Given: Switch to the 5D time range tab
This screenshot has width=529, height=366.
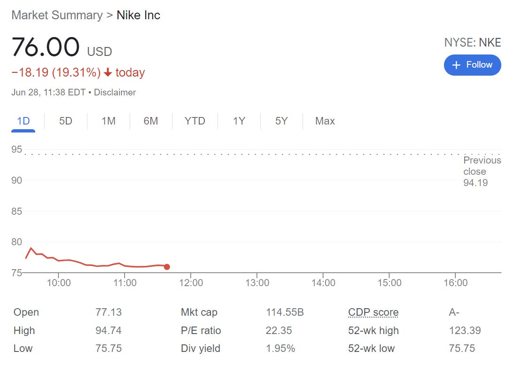Looking at the screenshot, I should tap(66, 121).
